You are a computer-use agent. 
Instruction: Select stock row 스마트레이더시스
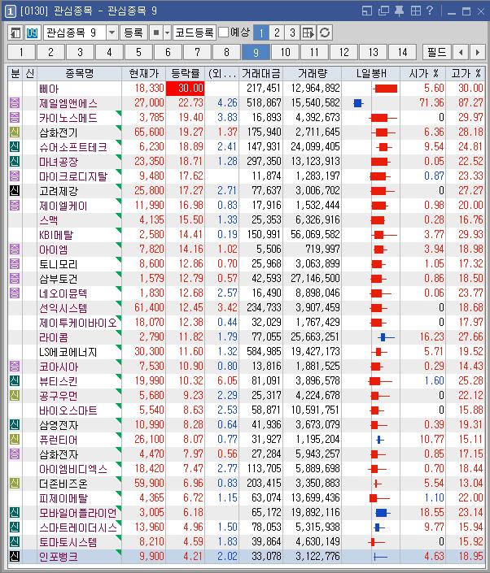247,527
